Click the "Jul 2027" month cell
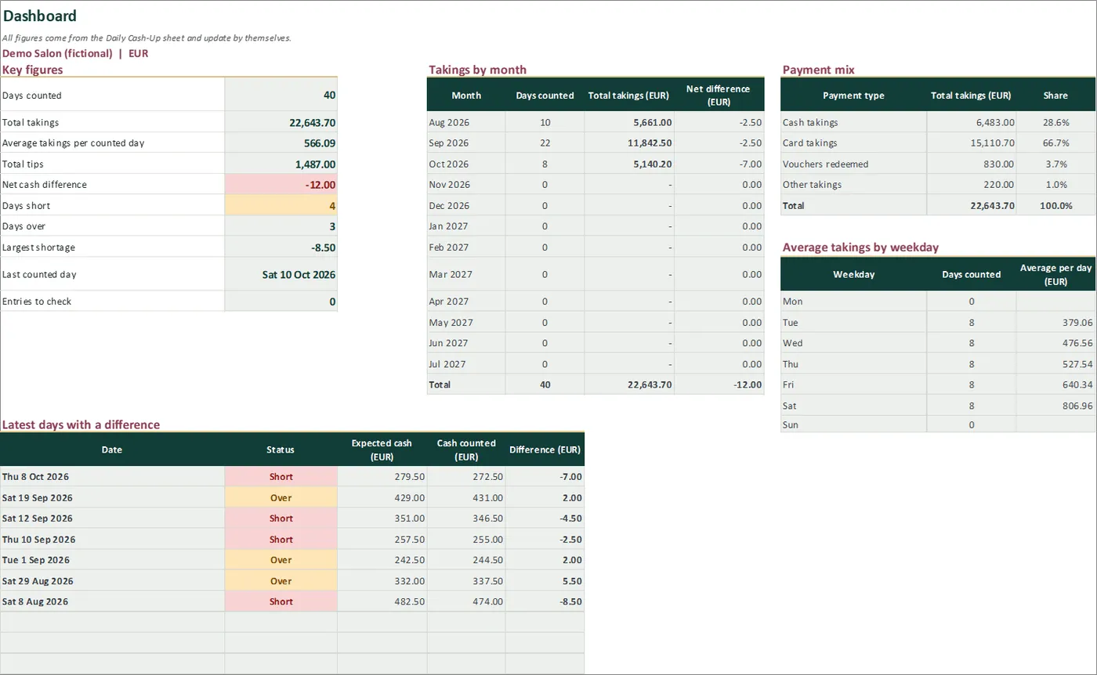Screen dimensions: 1097x675 click(466, 364)
